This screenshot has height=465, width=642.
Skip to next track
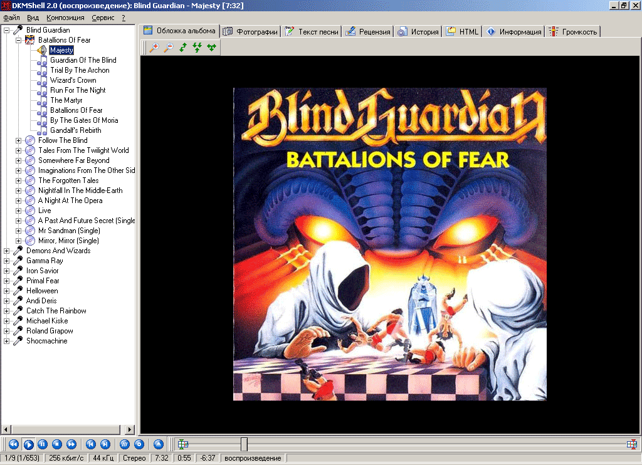105,444
